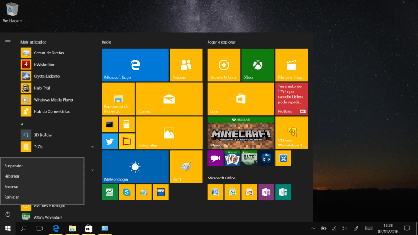Open the Skype small tile

[127, 192]
